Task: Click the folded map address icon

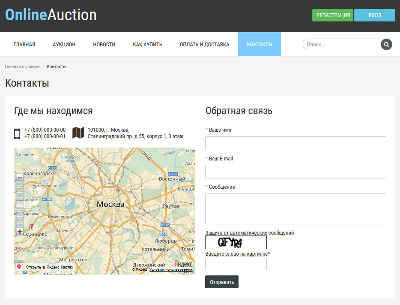Action: pos(78,133)
